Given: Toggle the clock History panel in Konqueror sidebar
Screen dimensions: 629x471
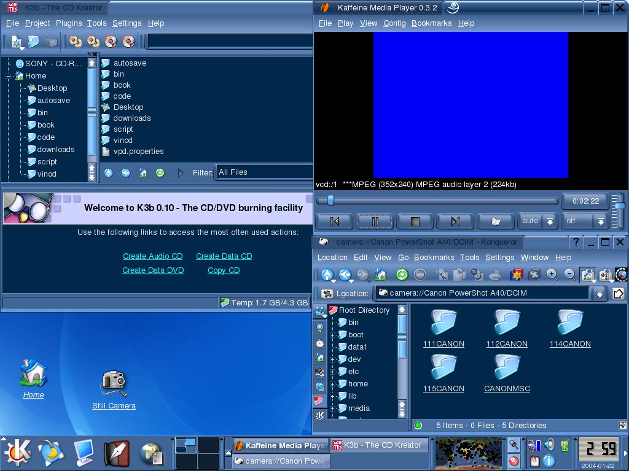Looking at the screenshot, I should tap(320, 343).
